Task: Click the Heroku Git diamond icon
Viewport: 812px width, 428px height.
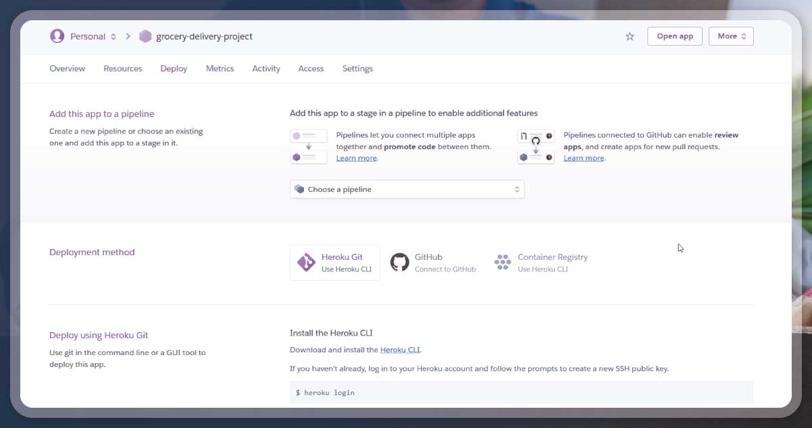Action: click(307, 263)
